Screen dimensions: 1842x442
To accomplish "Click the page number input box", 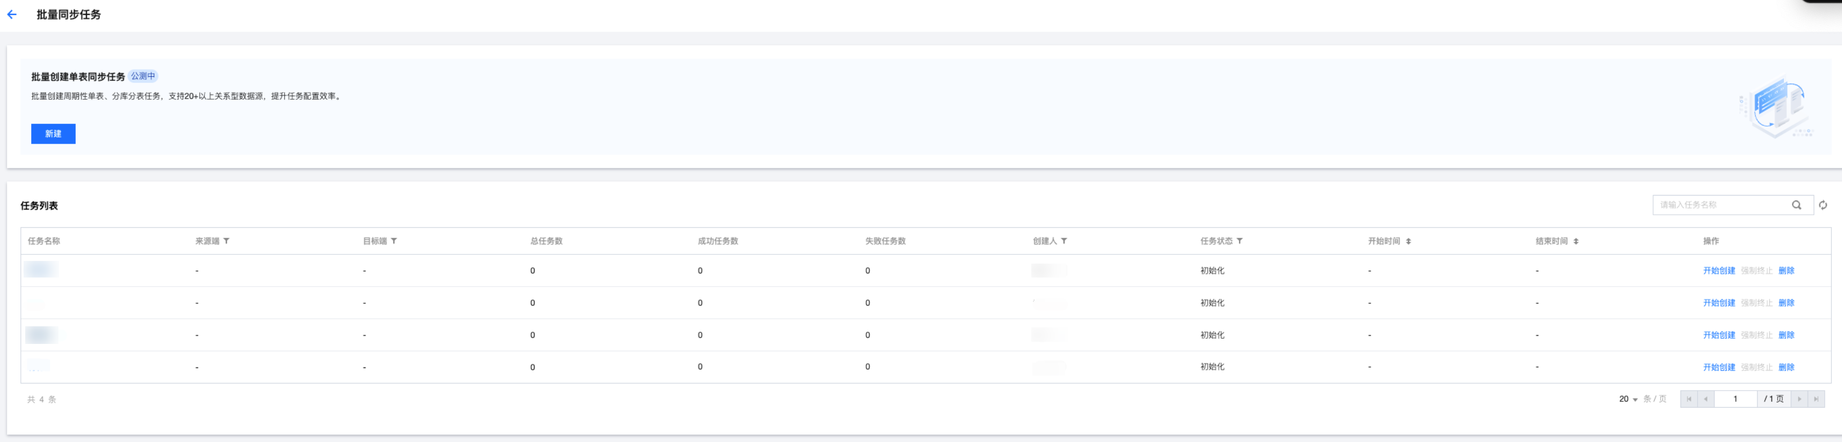I will pyautogui.click(x=1735, y=399).
